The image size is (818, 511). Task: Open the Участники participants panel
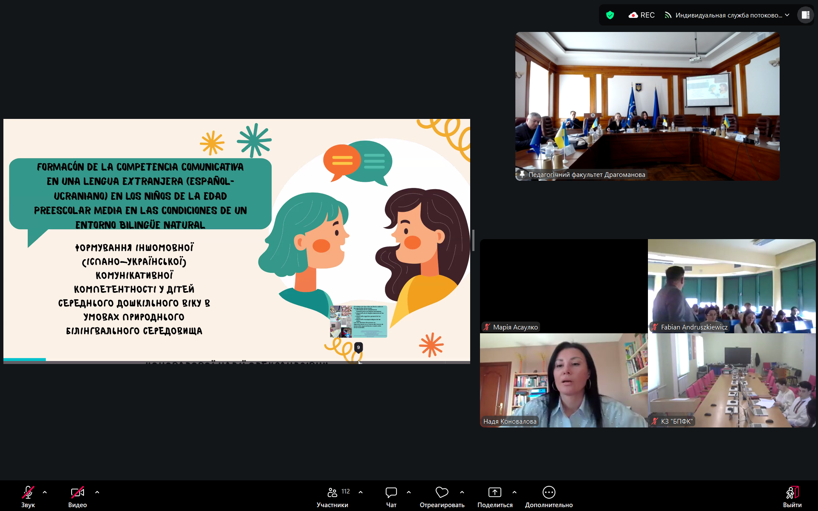332,496
